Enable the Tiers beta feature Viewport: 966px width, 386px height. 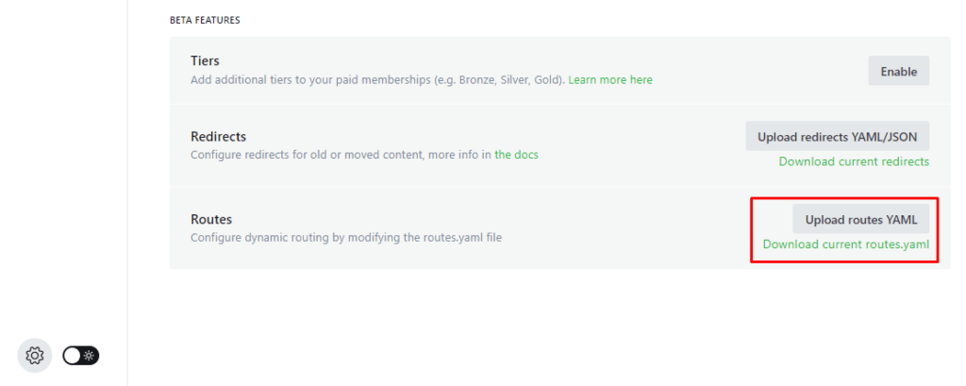898,71
